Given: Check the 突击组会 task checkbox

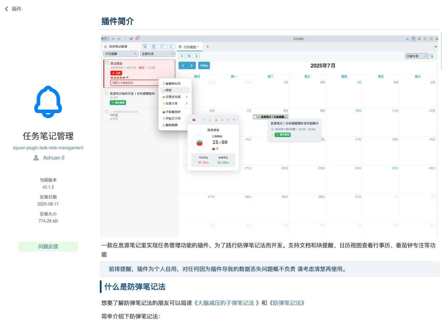Looking at the screenshot, I should (107, 63).
